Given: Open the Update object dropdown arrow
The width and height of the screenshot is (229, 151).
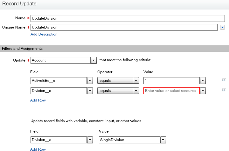Looking at the screenshot, I should coord(94,60).
